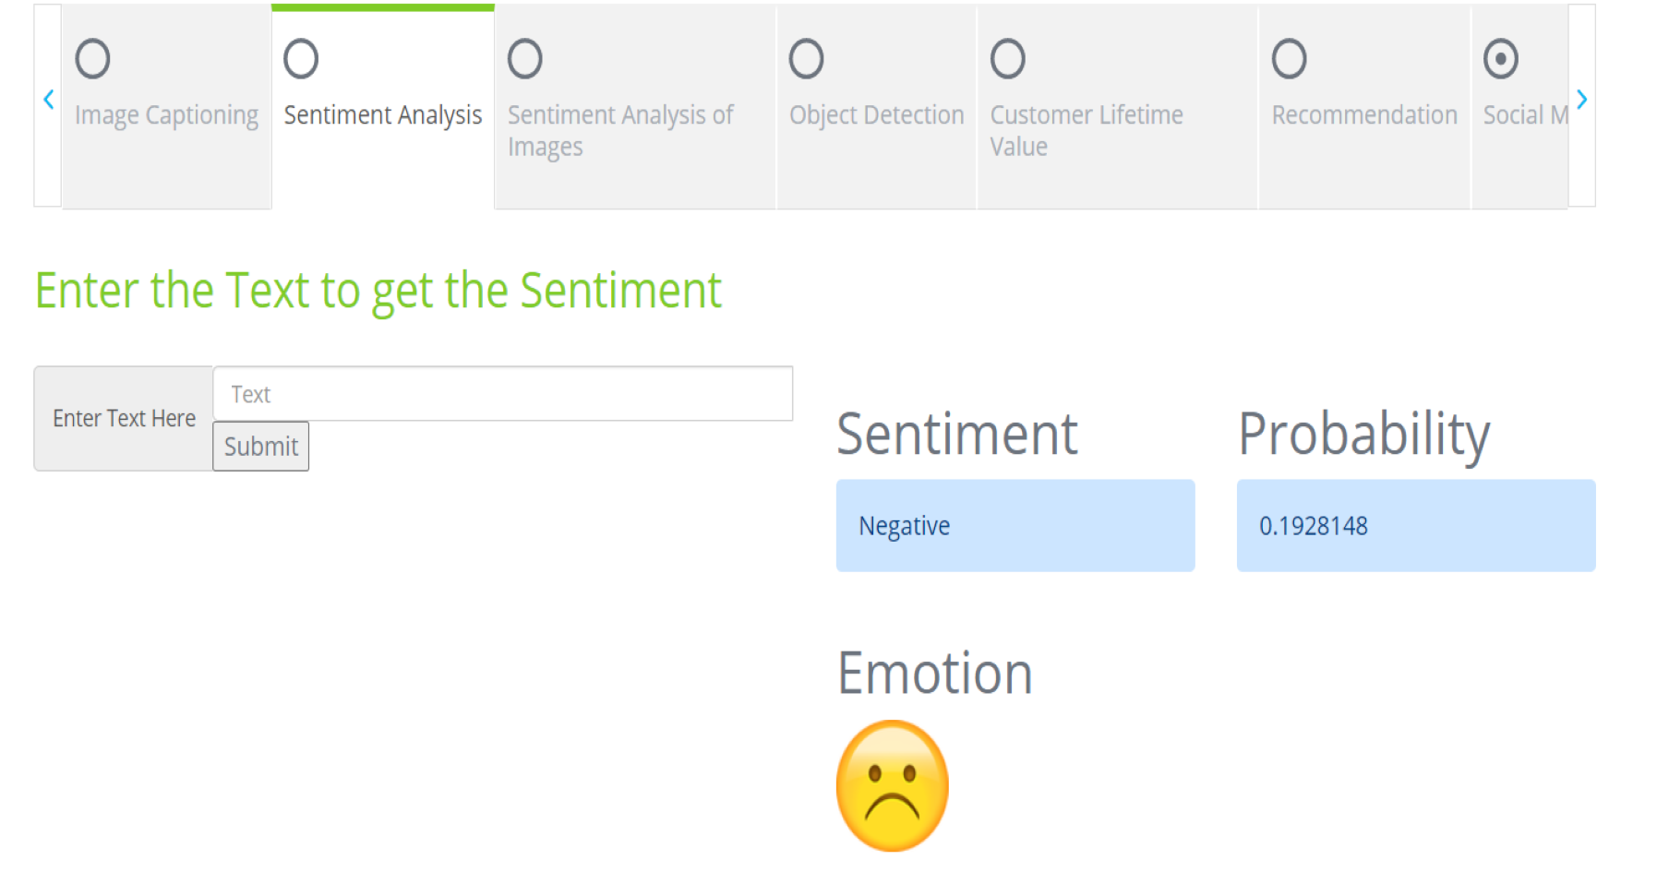Click the Sentiment Analysis of Images circle icon

(524, 59)
